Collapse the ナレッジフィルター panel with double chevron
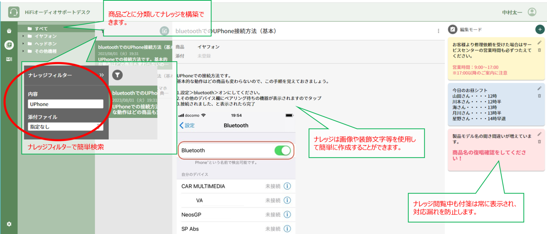This screenshot has height=234, width=547. pos(101,75)
